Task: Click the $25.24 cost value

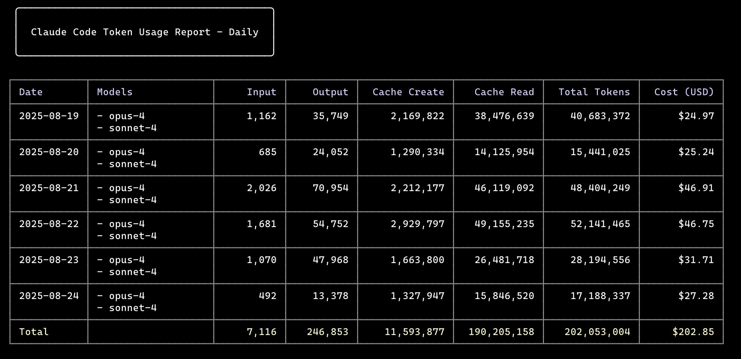Action: click(696, 152)
